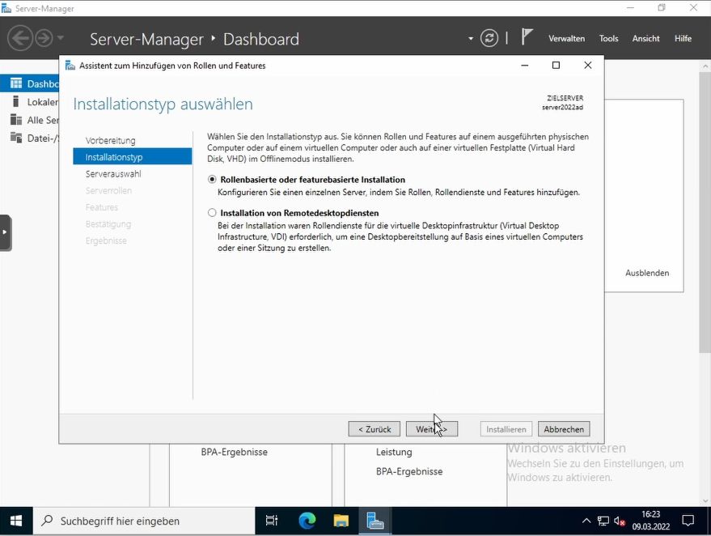Open the Windows Start menu
The image size is (711, 536).
coord(16,521)
